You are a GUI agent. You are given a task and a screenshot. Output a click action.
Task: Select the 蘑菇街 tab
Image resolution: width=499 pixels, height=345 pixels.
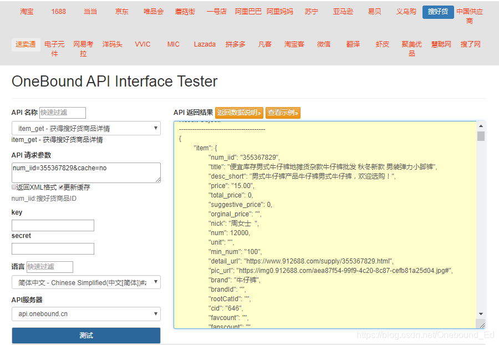click(x=185, y=12)
